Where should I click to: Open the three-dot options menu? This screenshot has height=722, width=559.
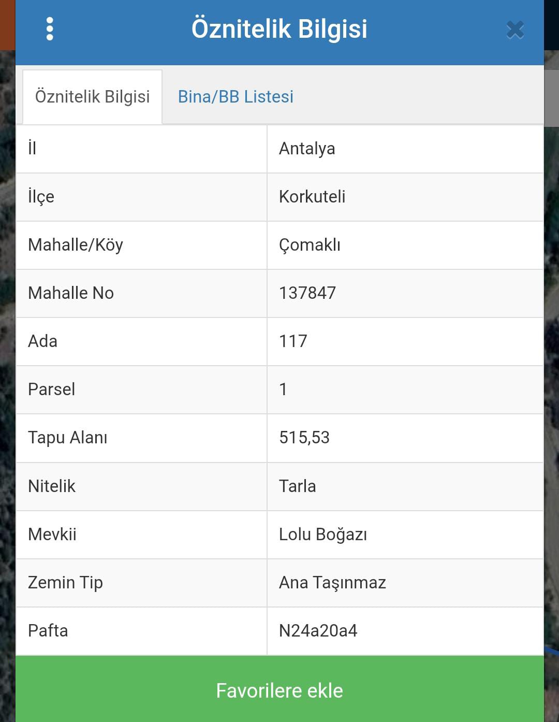(x=50, y=29)
